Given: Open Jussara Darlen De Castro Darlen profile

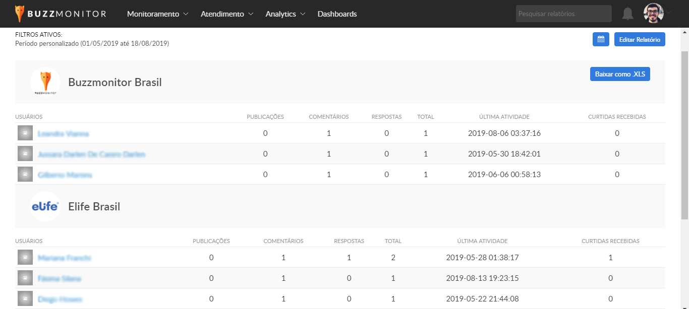Looking at the screenshot, I should click(x=91, y=154).
